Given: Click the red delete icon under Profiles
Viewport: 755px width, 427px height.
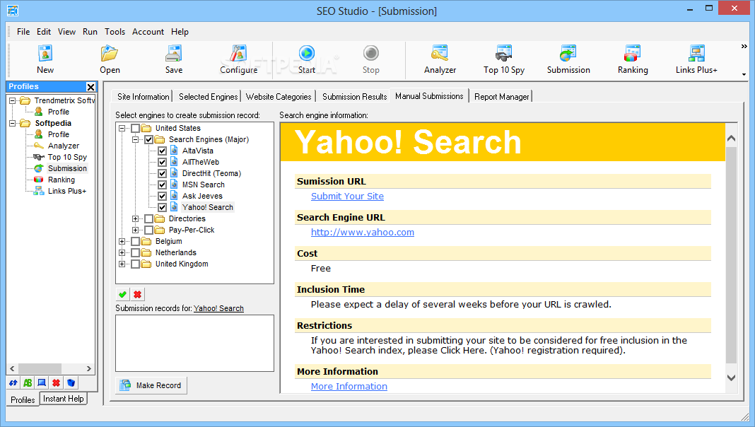Looking at the screenshot, I should [57, 382].
